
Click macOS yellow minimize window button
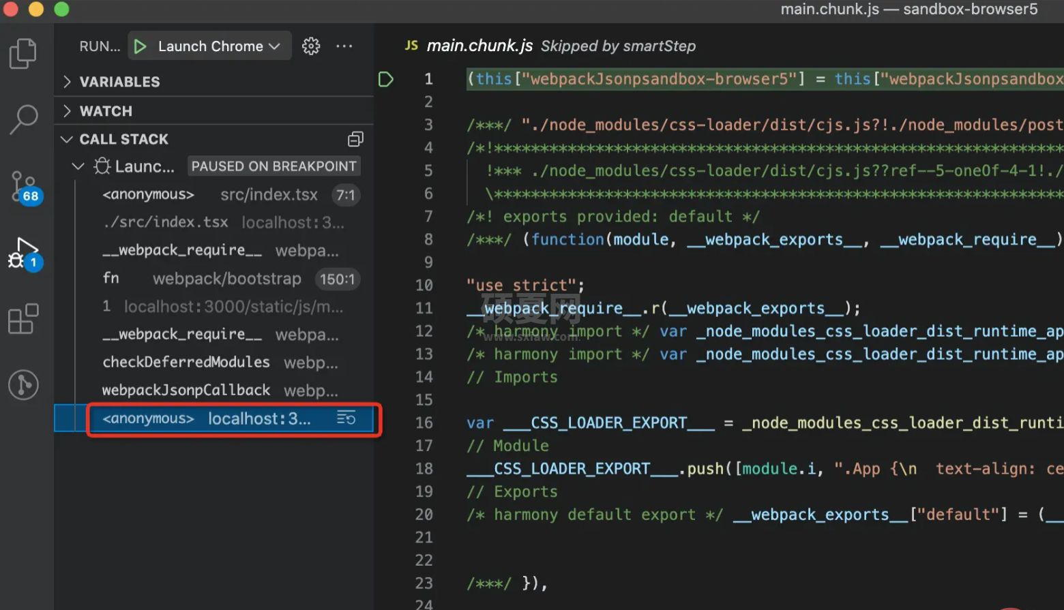coord(36,9)
